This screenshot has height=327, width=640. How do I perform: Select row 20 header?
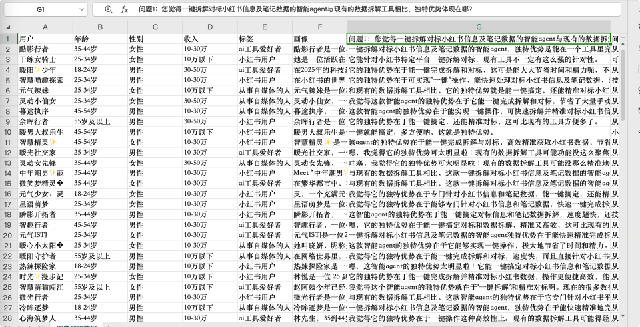click(9, 235)
